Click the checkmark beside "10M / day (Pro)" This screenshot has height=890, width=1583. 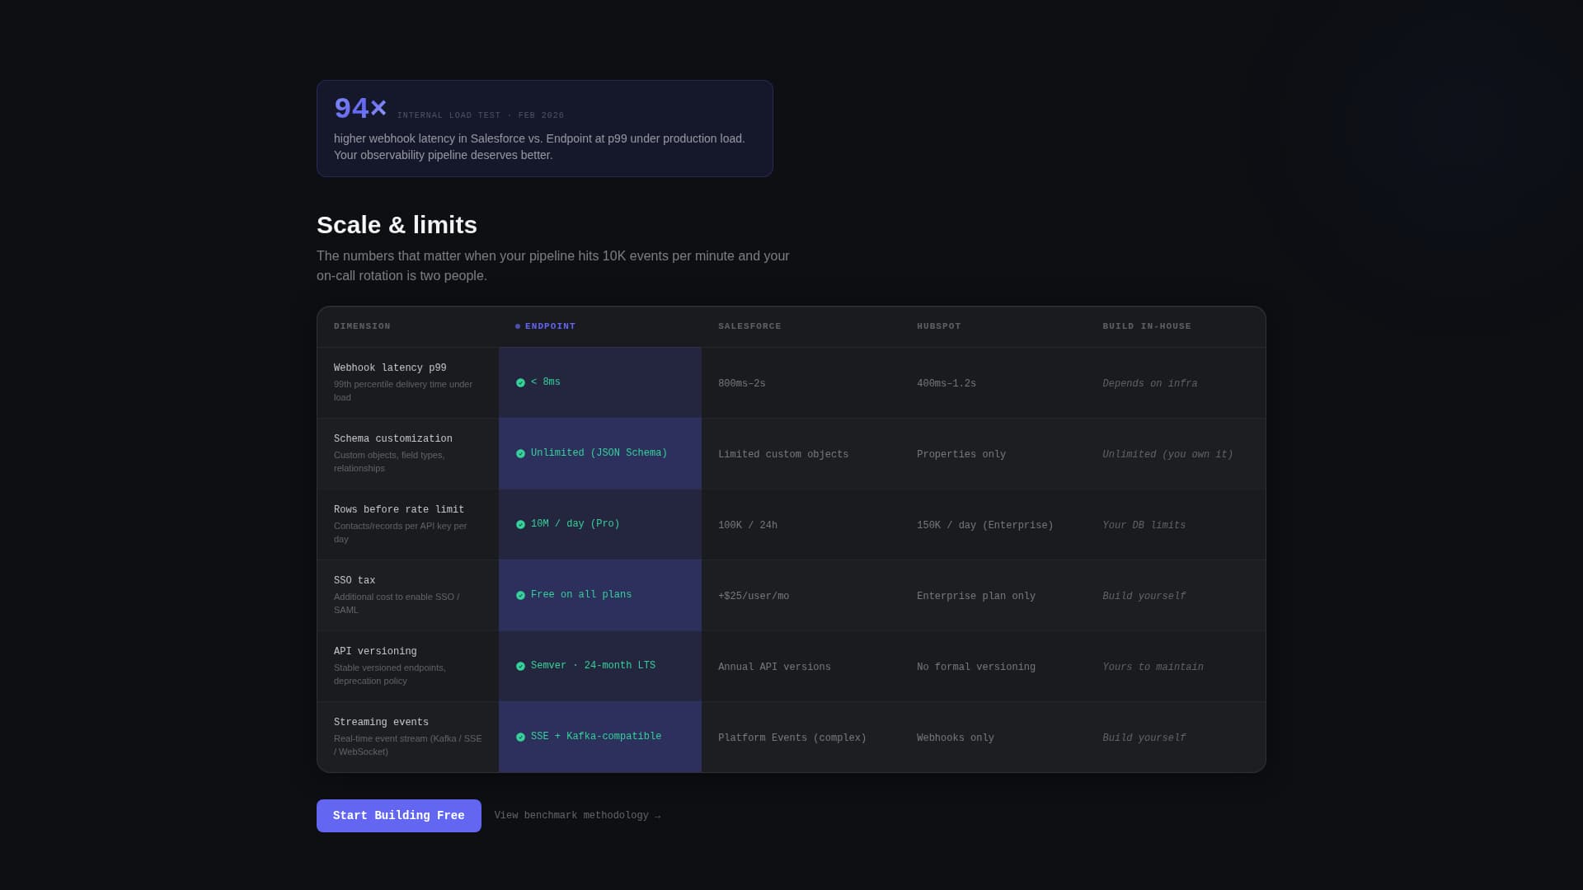coord(520,524)
